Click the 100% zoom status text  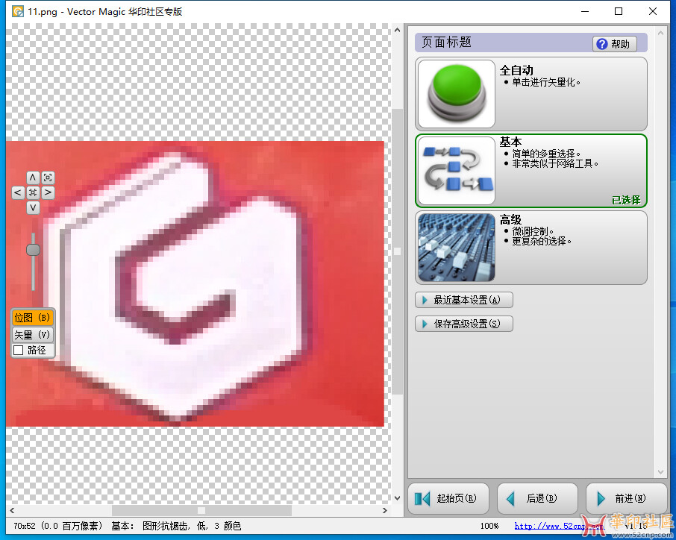489,526
